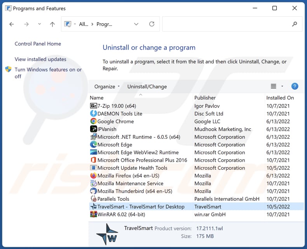Open the Help question mark icon
307x249 pixels.
coord(295,86)
